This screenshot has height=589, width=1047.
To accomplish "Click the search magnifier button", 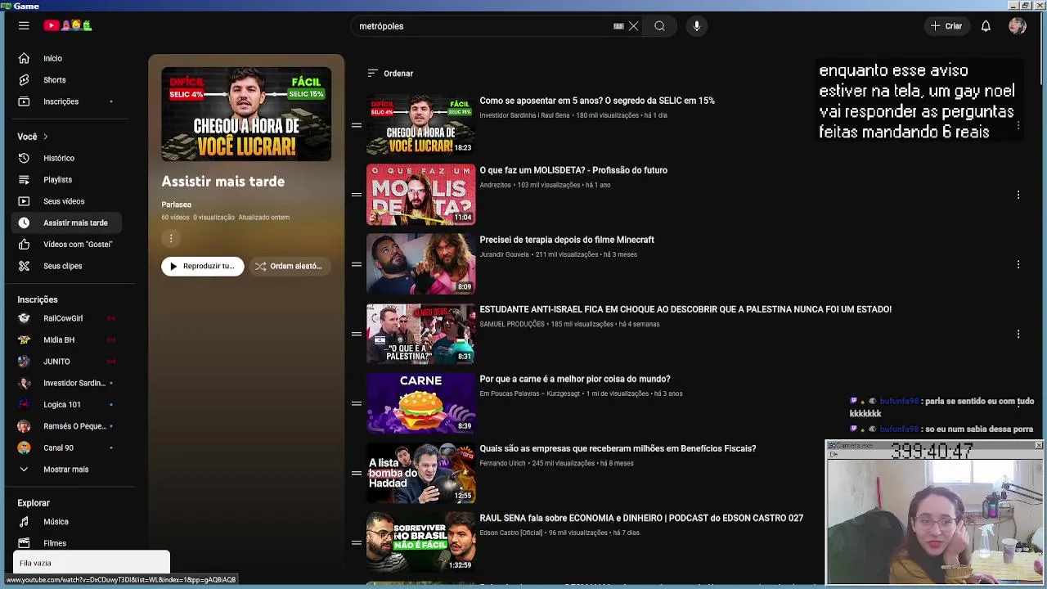I will [x=659, y=26].
